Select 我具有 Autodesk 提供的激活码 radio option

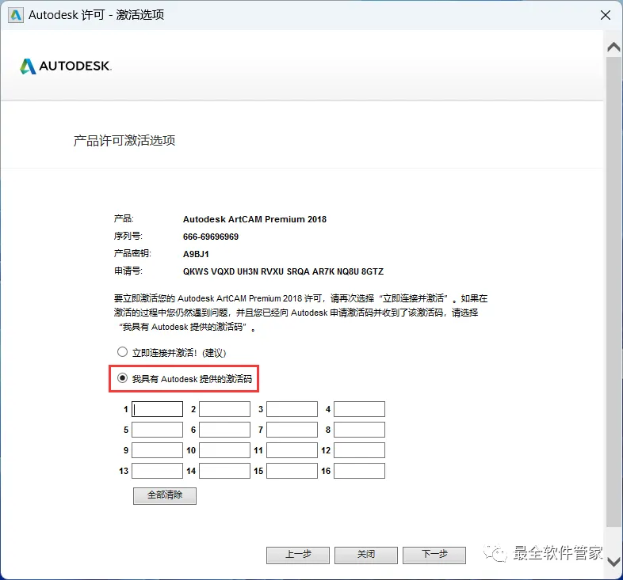[x=122, y=378]
